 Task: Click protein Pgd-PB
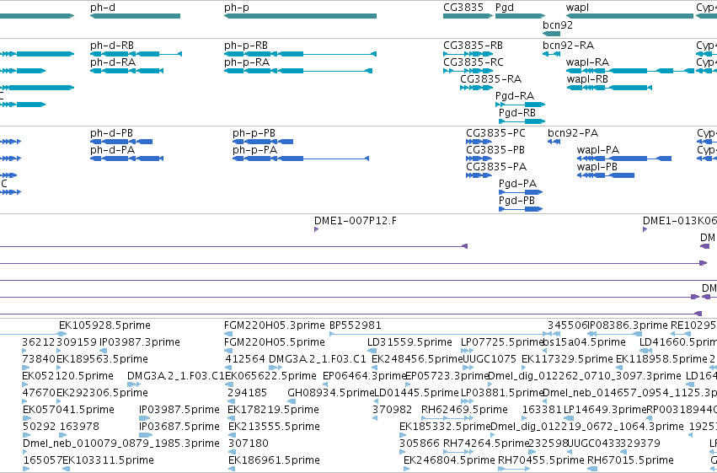521,209
